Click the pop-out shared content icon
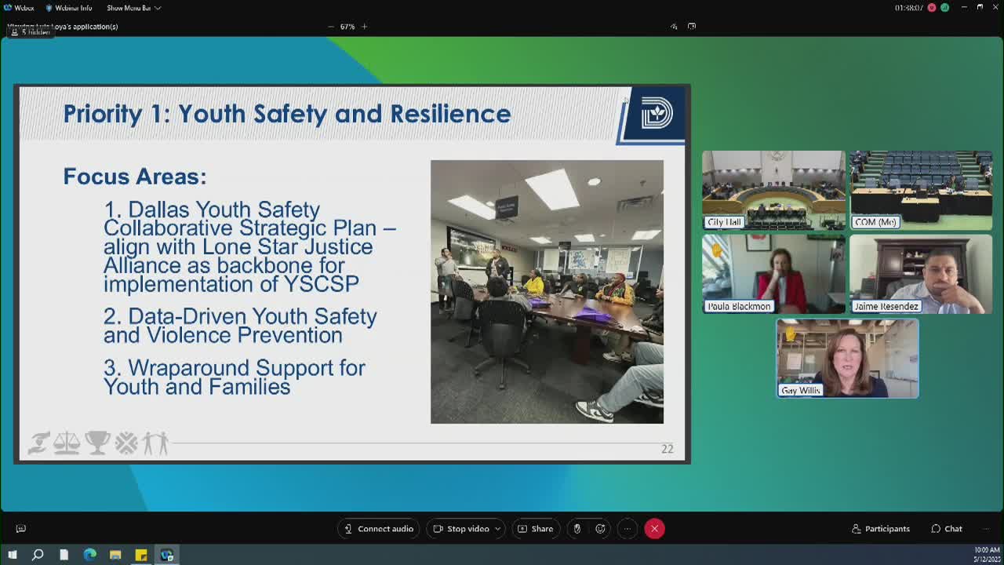 (x=691, y=27)
